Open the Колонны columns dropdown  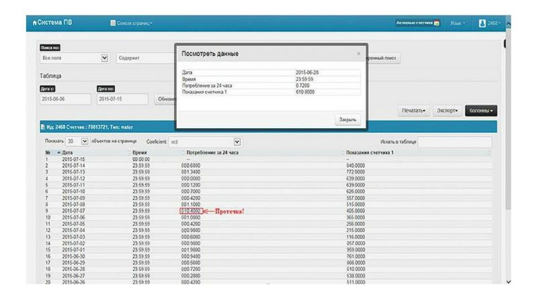pyautogui.click(x=481, y=110)
